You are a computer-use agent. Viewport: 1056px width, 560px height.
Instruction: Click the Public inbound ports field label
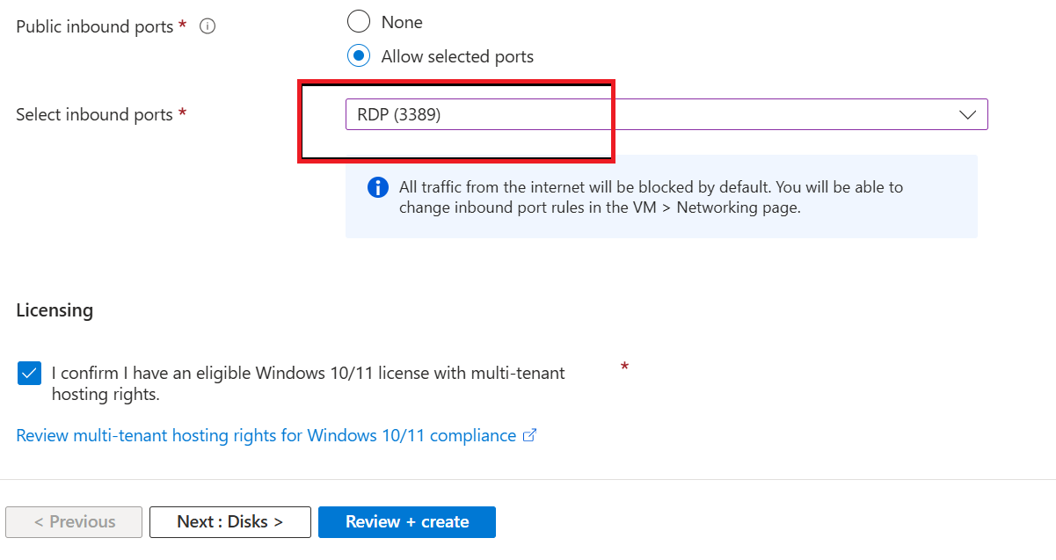tap(95, 26)
